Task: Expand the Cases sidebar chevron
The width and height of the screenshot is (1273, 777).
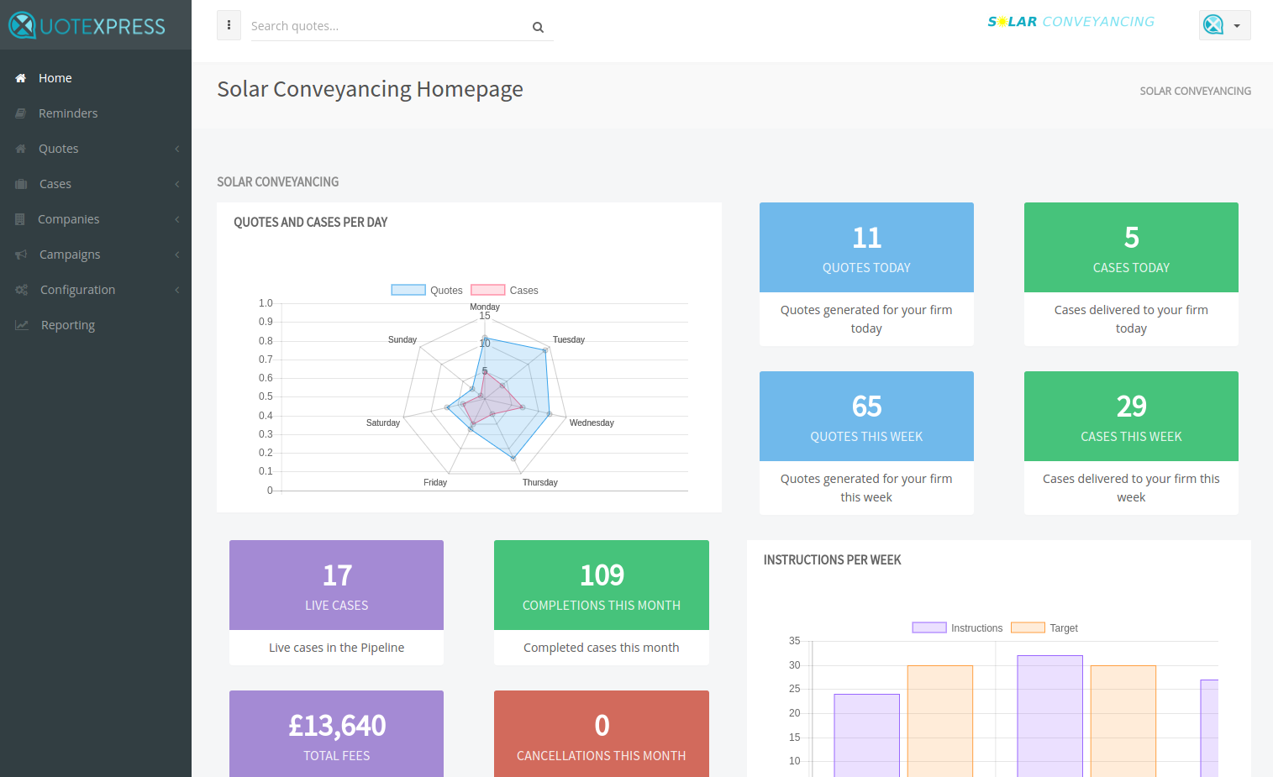Action: point(177,184)
